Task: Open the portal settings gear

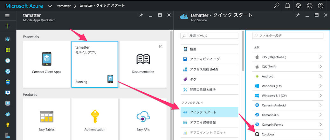Action: (298, 6)
